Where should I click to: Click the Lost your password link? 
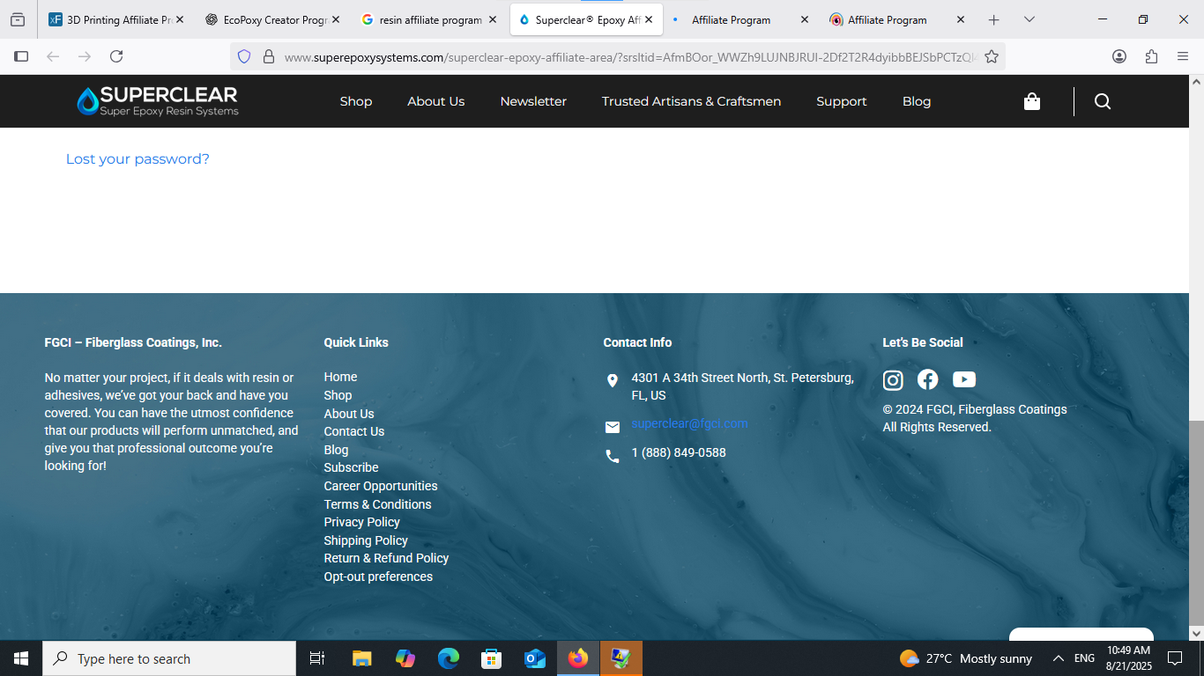pyautogui.click(x=137, y=159)
